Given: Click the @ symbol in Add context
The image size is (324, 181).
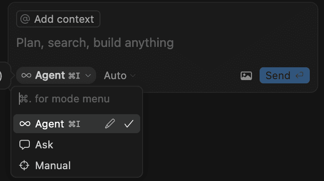Looking at the screenshot, I should pos(25,19).
